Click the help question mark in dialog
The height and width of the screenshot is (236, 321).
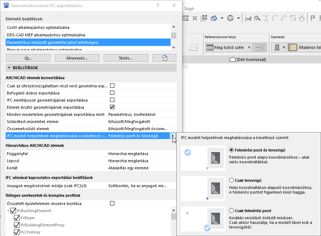(157, 5)
